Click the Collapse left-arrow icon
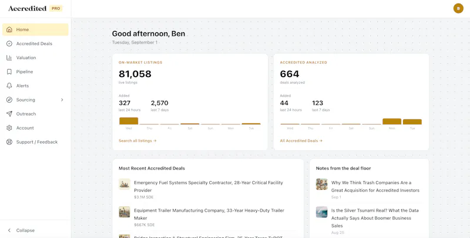The width and height of the screenshot is (470, 238). 9,230
